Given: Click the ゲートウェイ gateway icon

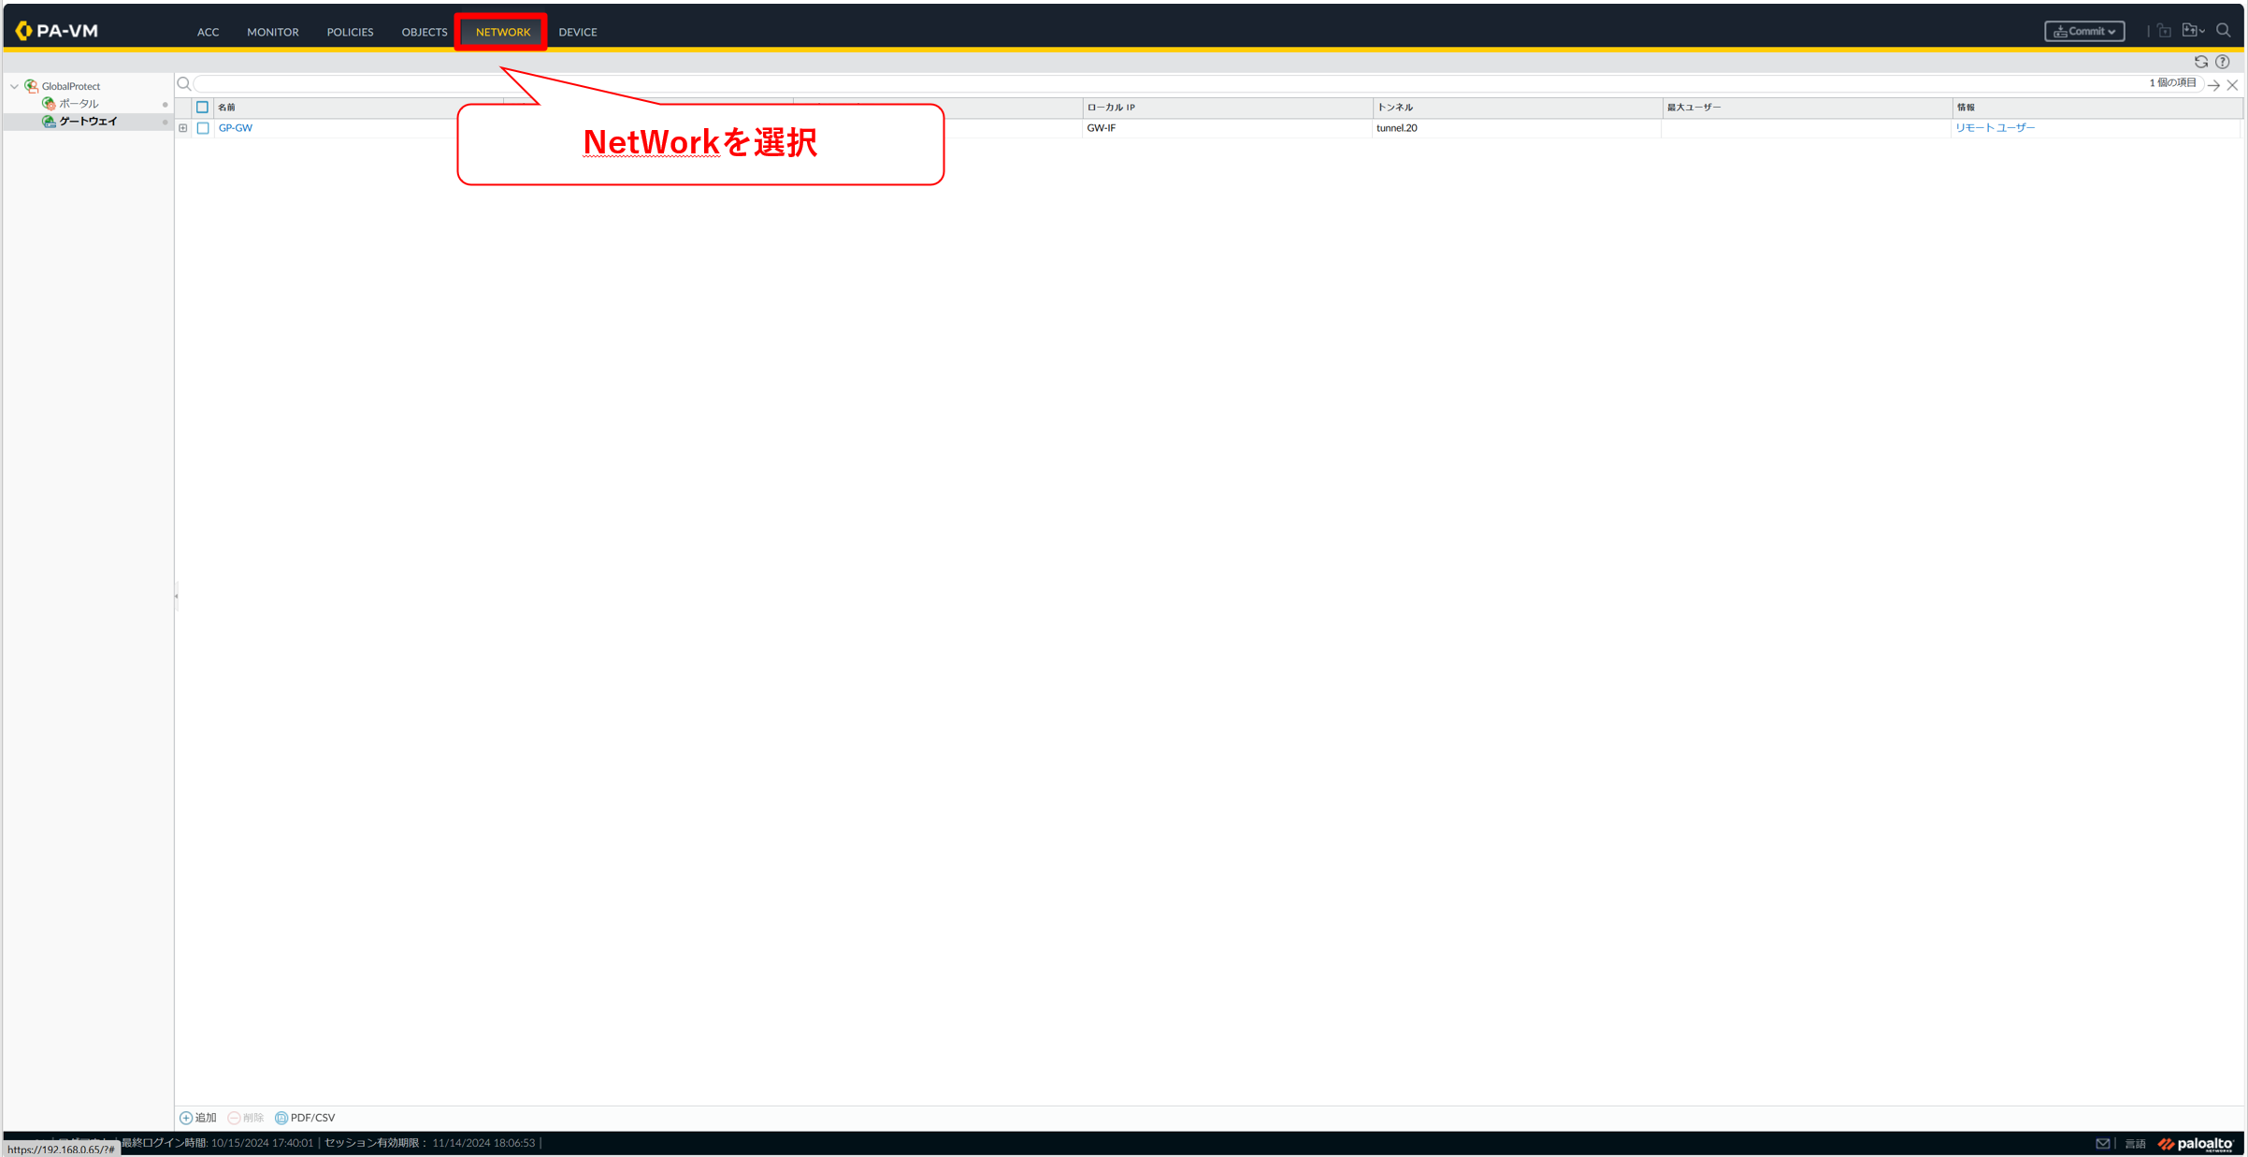Looking at the screenshot, I should tap(49, 122).
